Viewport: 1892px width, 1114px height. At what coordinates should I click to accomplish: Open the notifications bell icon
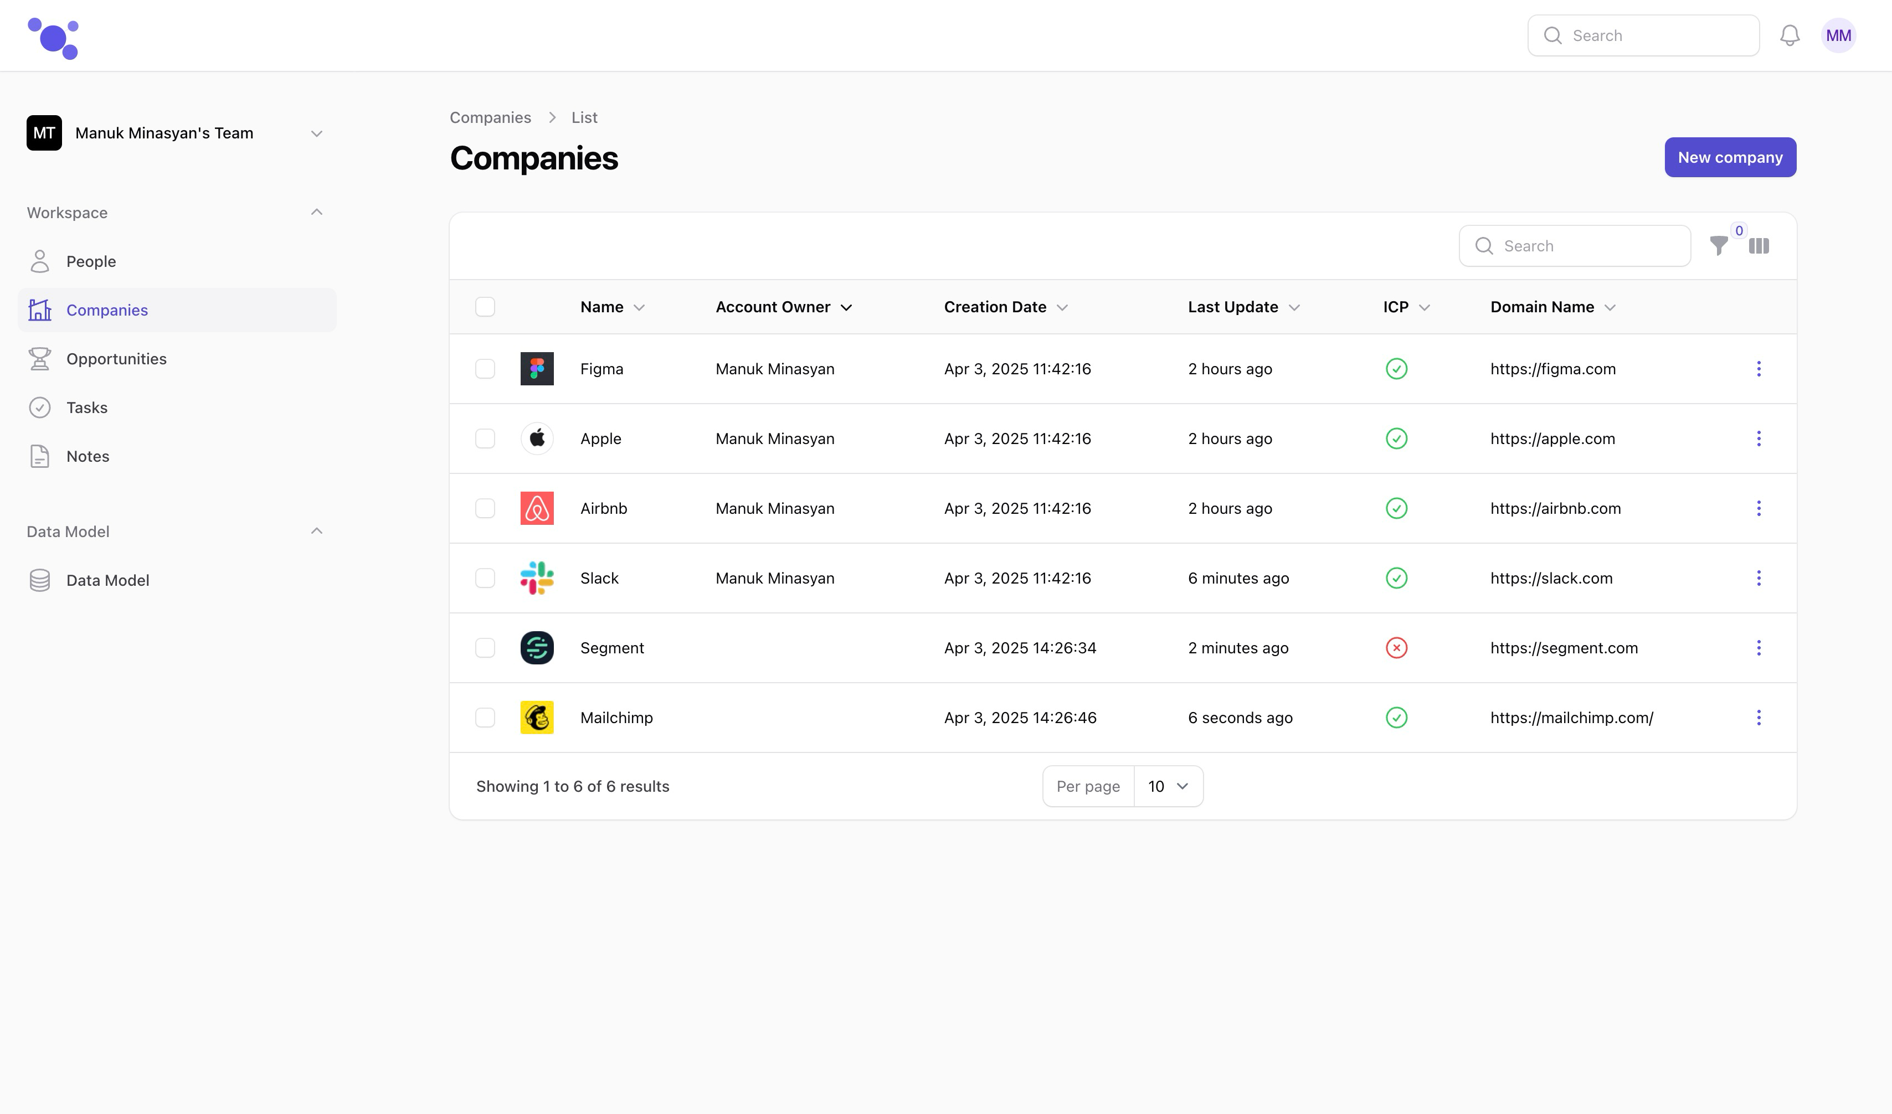(1789, 35)
